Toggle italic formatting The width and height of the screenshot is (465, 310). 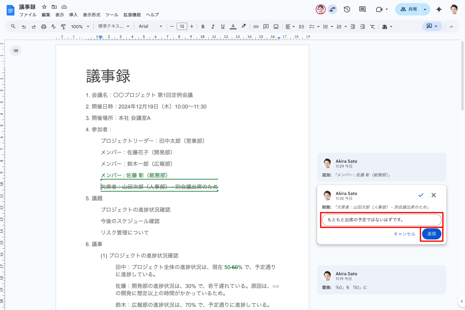pyautogui.click(x=213, y=27)
